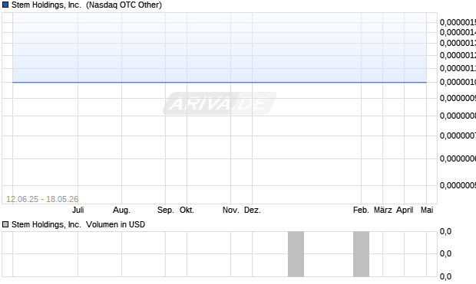Click the 'Sep.' month axis label

pyautogui.click(x=165, y=210)
